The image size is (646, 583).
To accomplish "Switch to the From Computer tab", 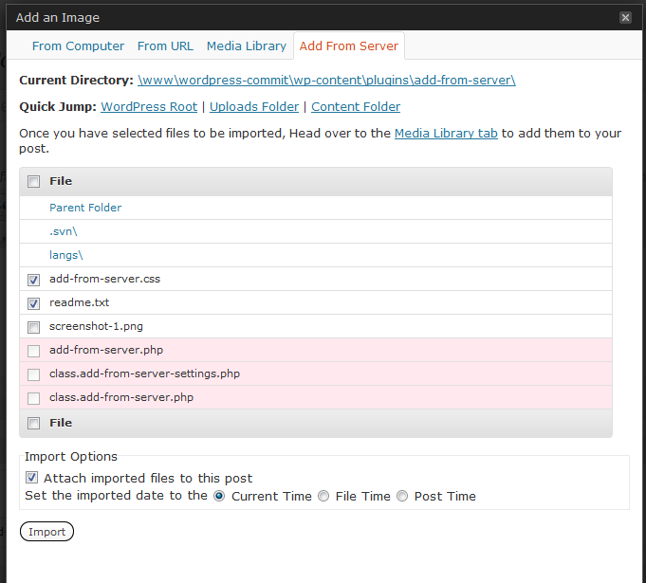I will click(x=78, y=46).
